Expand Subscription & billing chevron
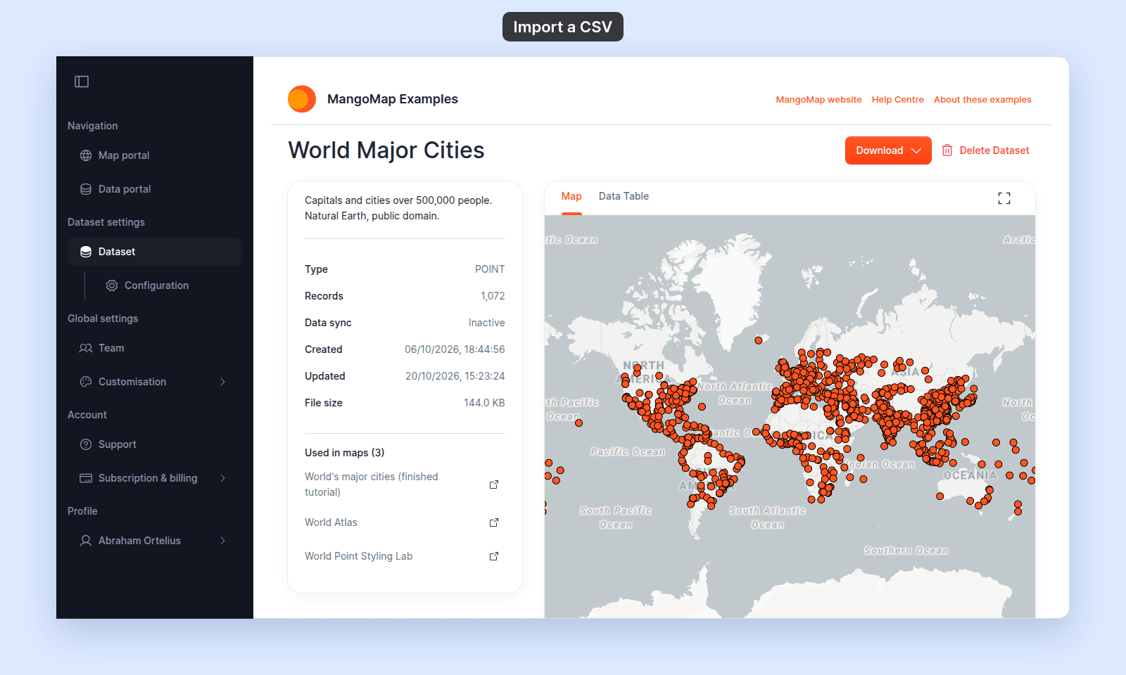This screenshot has height=675, width=1126. pyautogui.click(x=222, y=478)
